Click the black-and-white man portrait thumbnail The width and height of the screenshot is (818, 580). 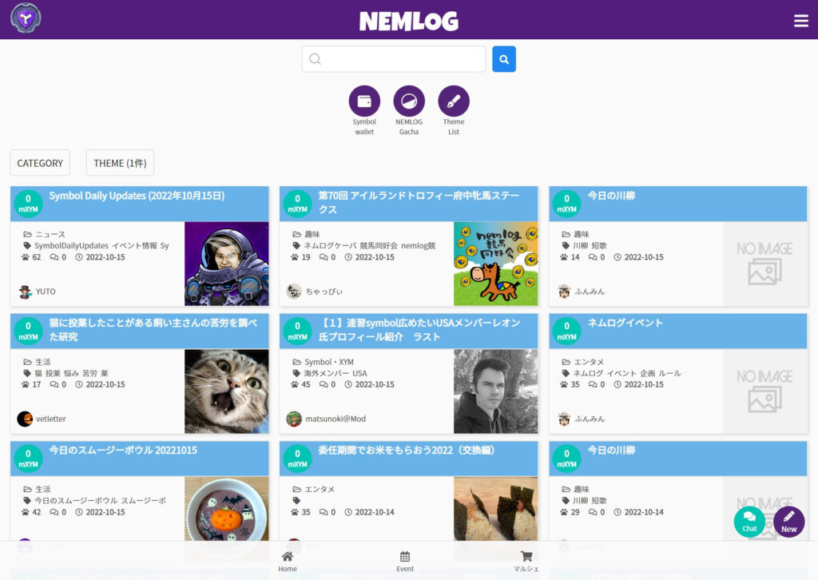[495, 391]
